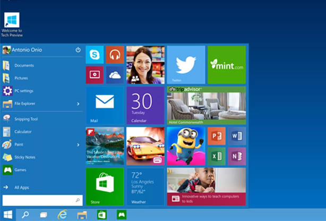
Task: Open the racing game tile with yellow car
Action: pos(145,146)
